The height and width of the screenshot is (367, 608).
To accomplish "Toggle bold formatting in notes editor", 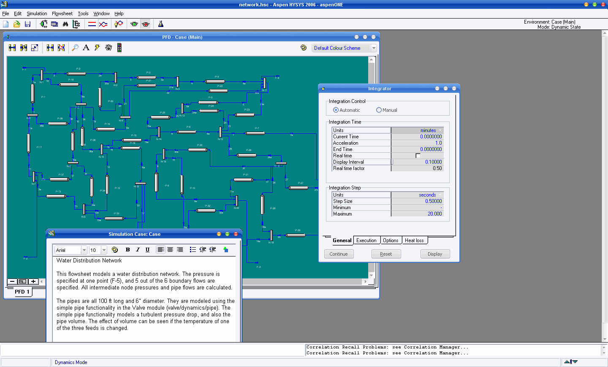I will 128,250.
